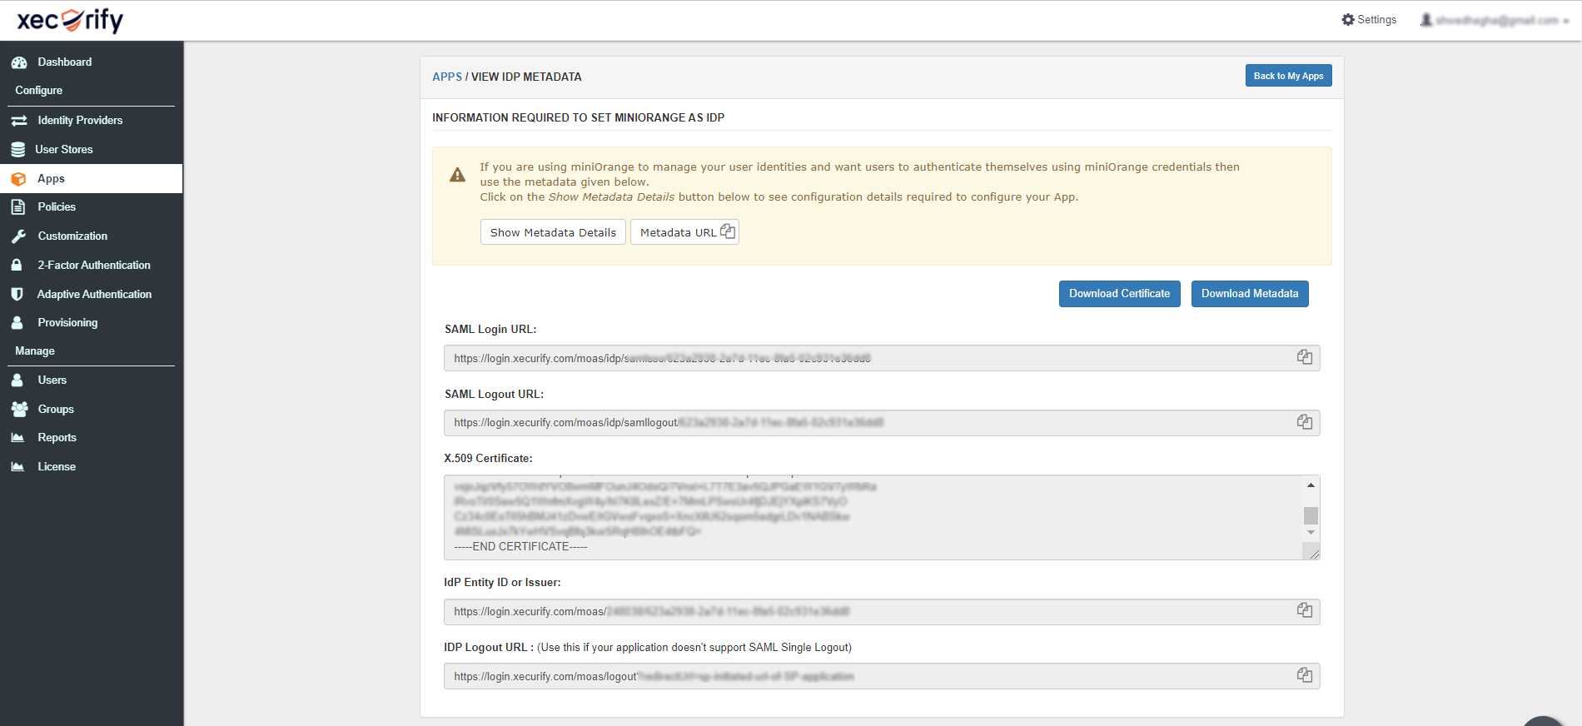The image size is (1582, 726).
Task: Click the Customization wrench icon
Action: [x=18, y=236]
